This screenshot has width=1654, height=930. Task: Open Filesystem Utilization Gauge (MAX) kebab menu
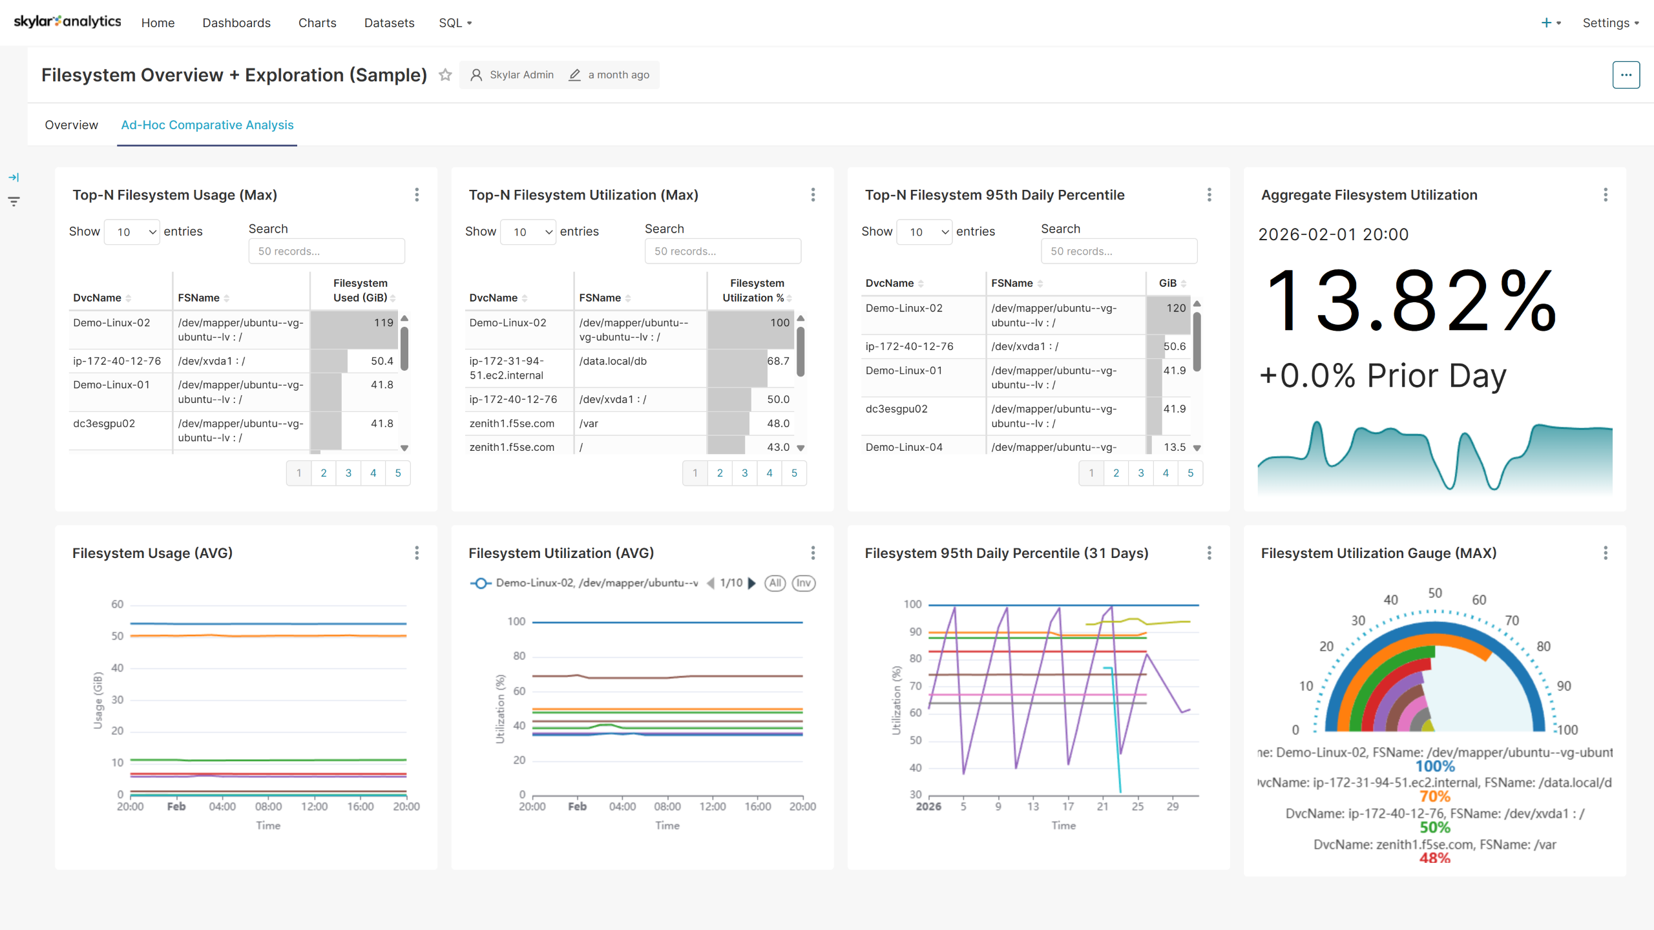(1605, 553)
